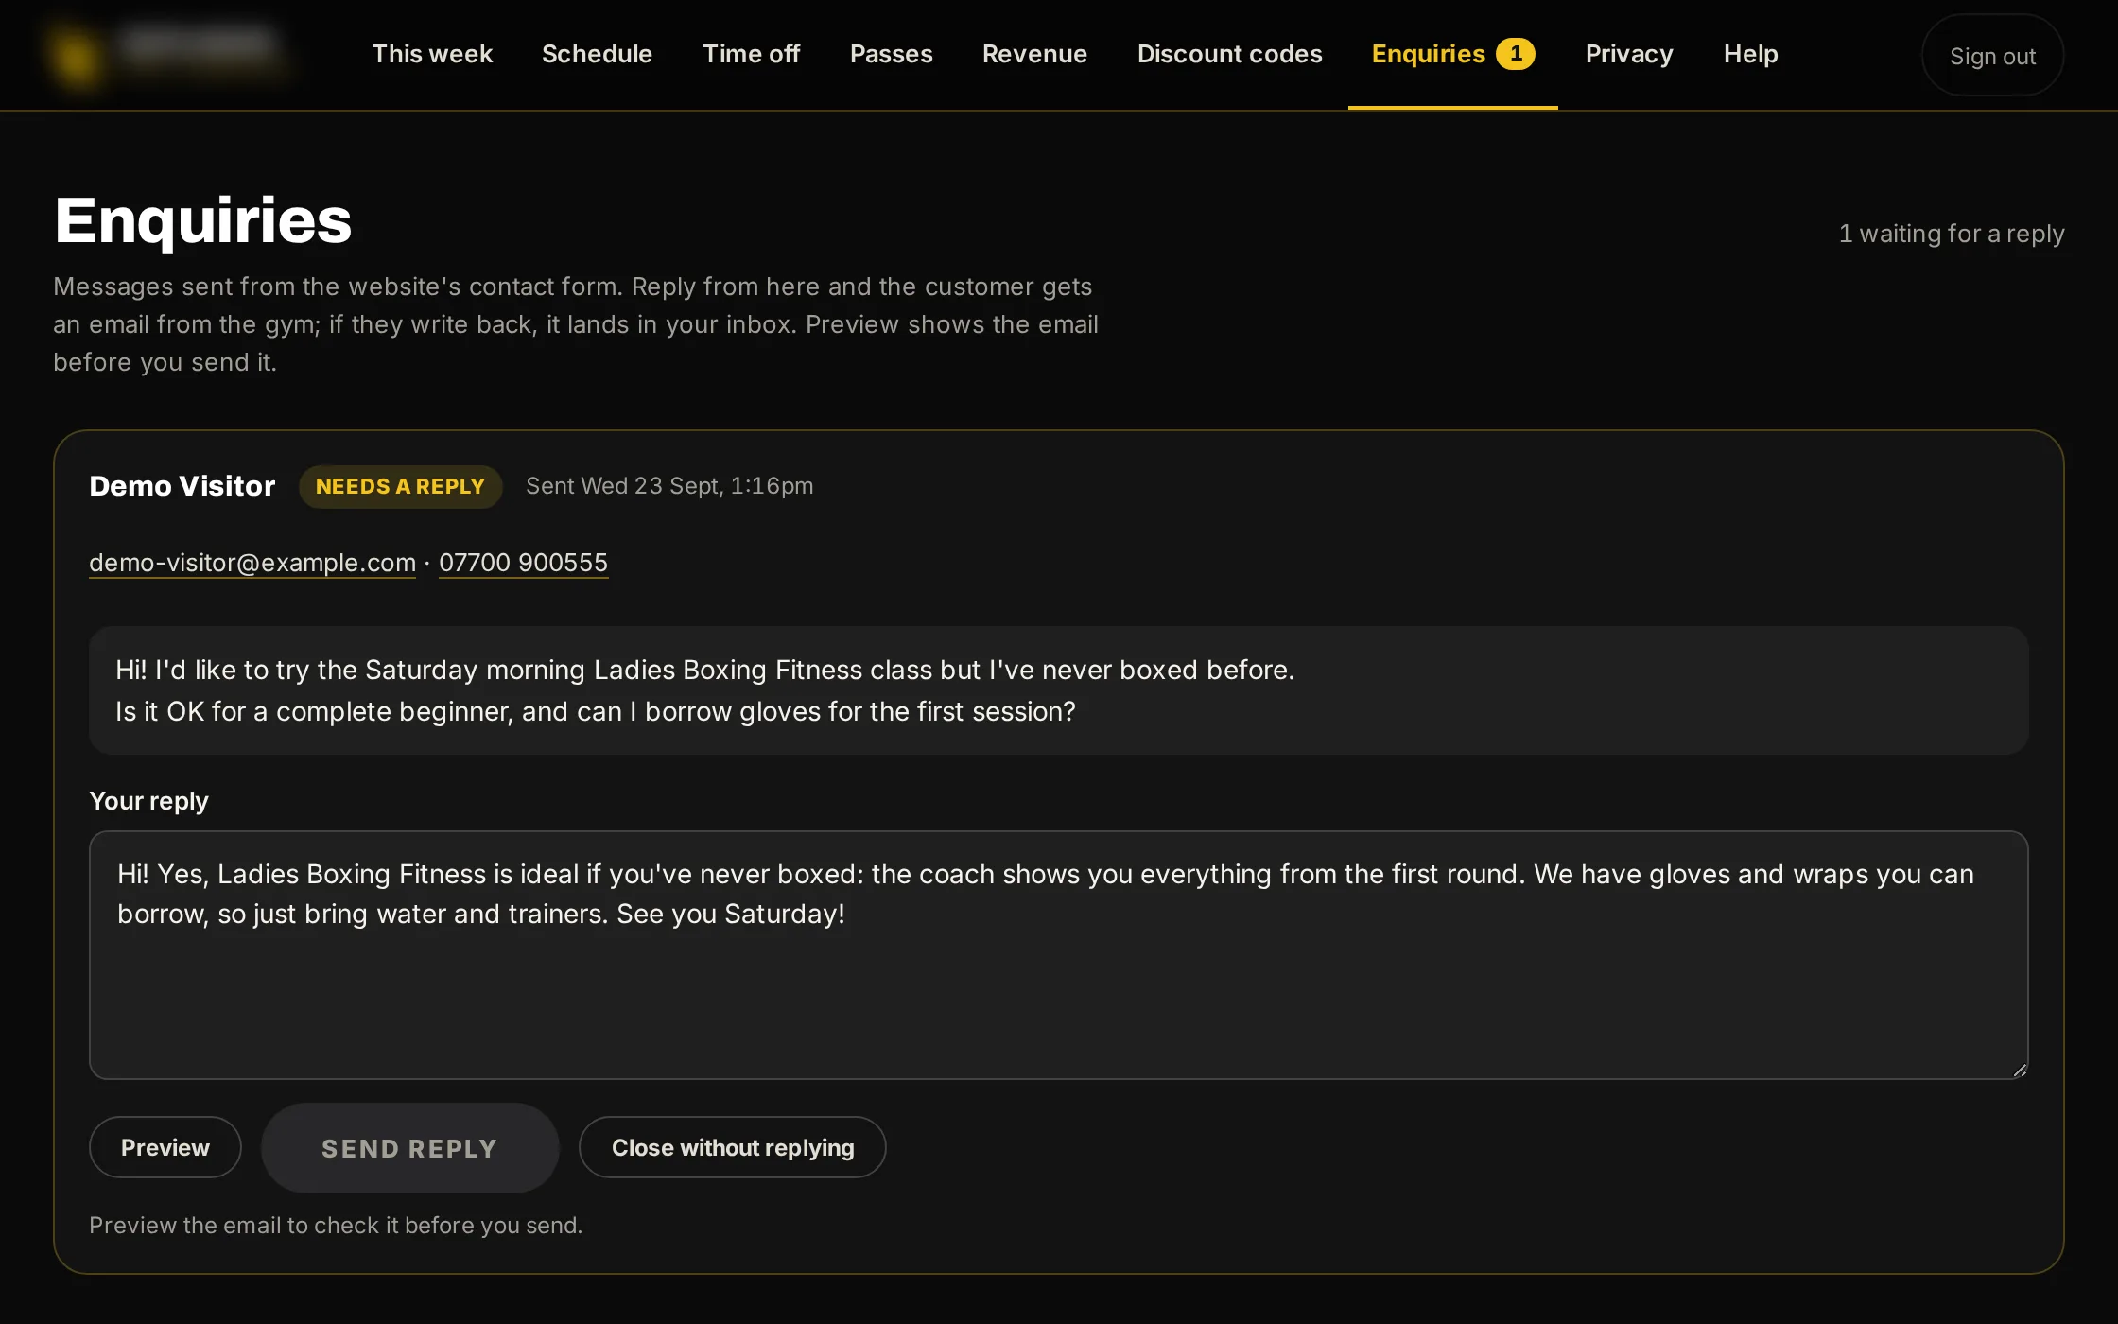2118x1324 pixels.
Task: Go to Discount codes
Action: (1229, 54)
